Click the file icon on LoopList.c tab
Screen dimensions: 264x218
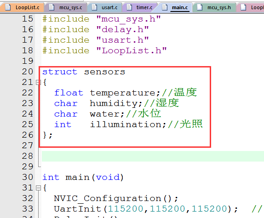pos(8,7)
